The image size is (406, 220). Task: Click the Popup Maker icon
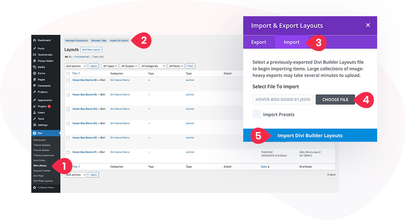pos(35,61)
